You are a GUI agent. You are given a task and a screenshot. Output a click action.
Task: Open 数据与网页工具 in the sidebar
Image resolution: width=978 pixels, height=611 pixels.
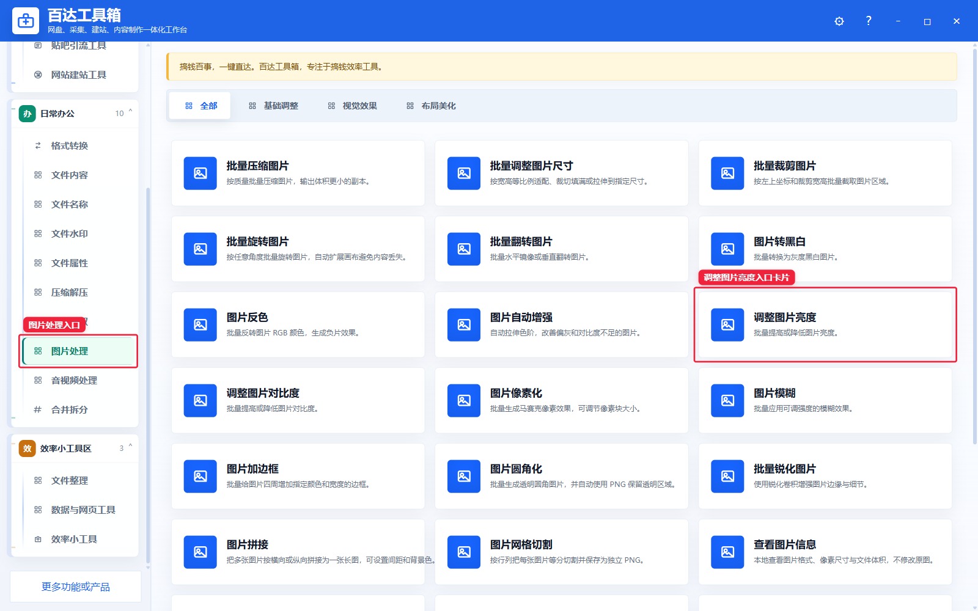point(79,510)
